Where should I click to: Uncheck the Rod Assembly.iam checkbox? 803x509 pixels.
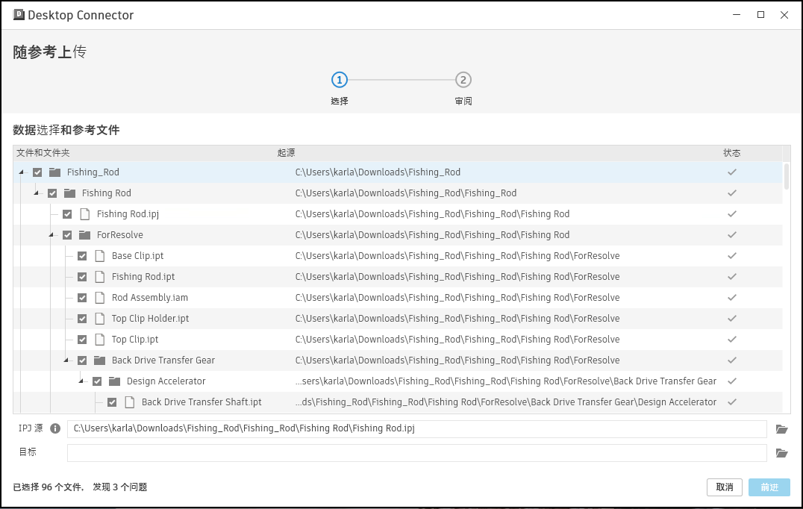82,298
